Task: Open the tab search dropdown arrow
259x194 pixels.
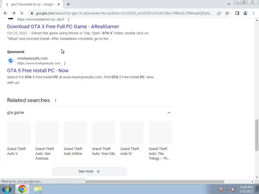Action: pos(229,4)
